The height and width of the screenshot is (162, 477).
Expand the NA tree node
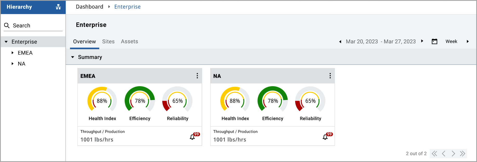[12, 64]
